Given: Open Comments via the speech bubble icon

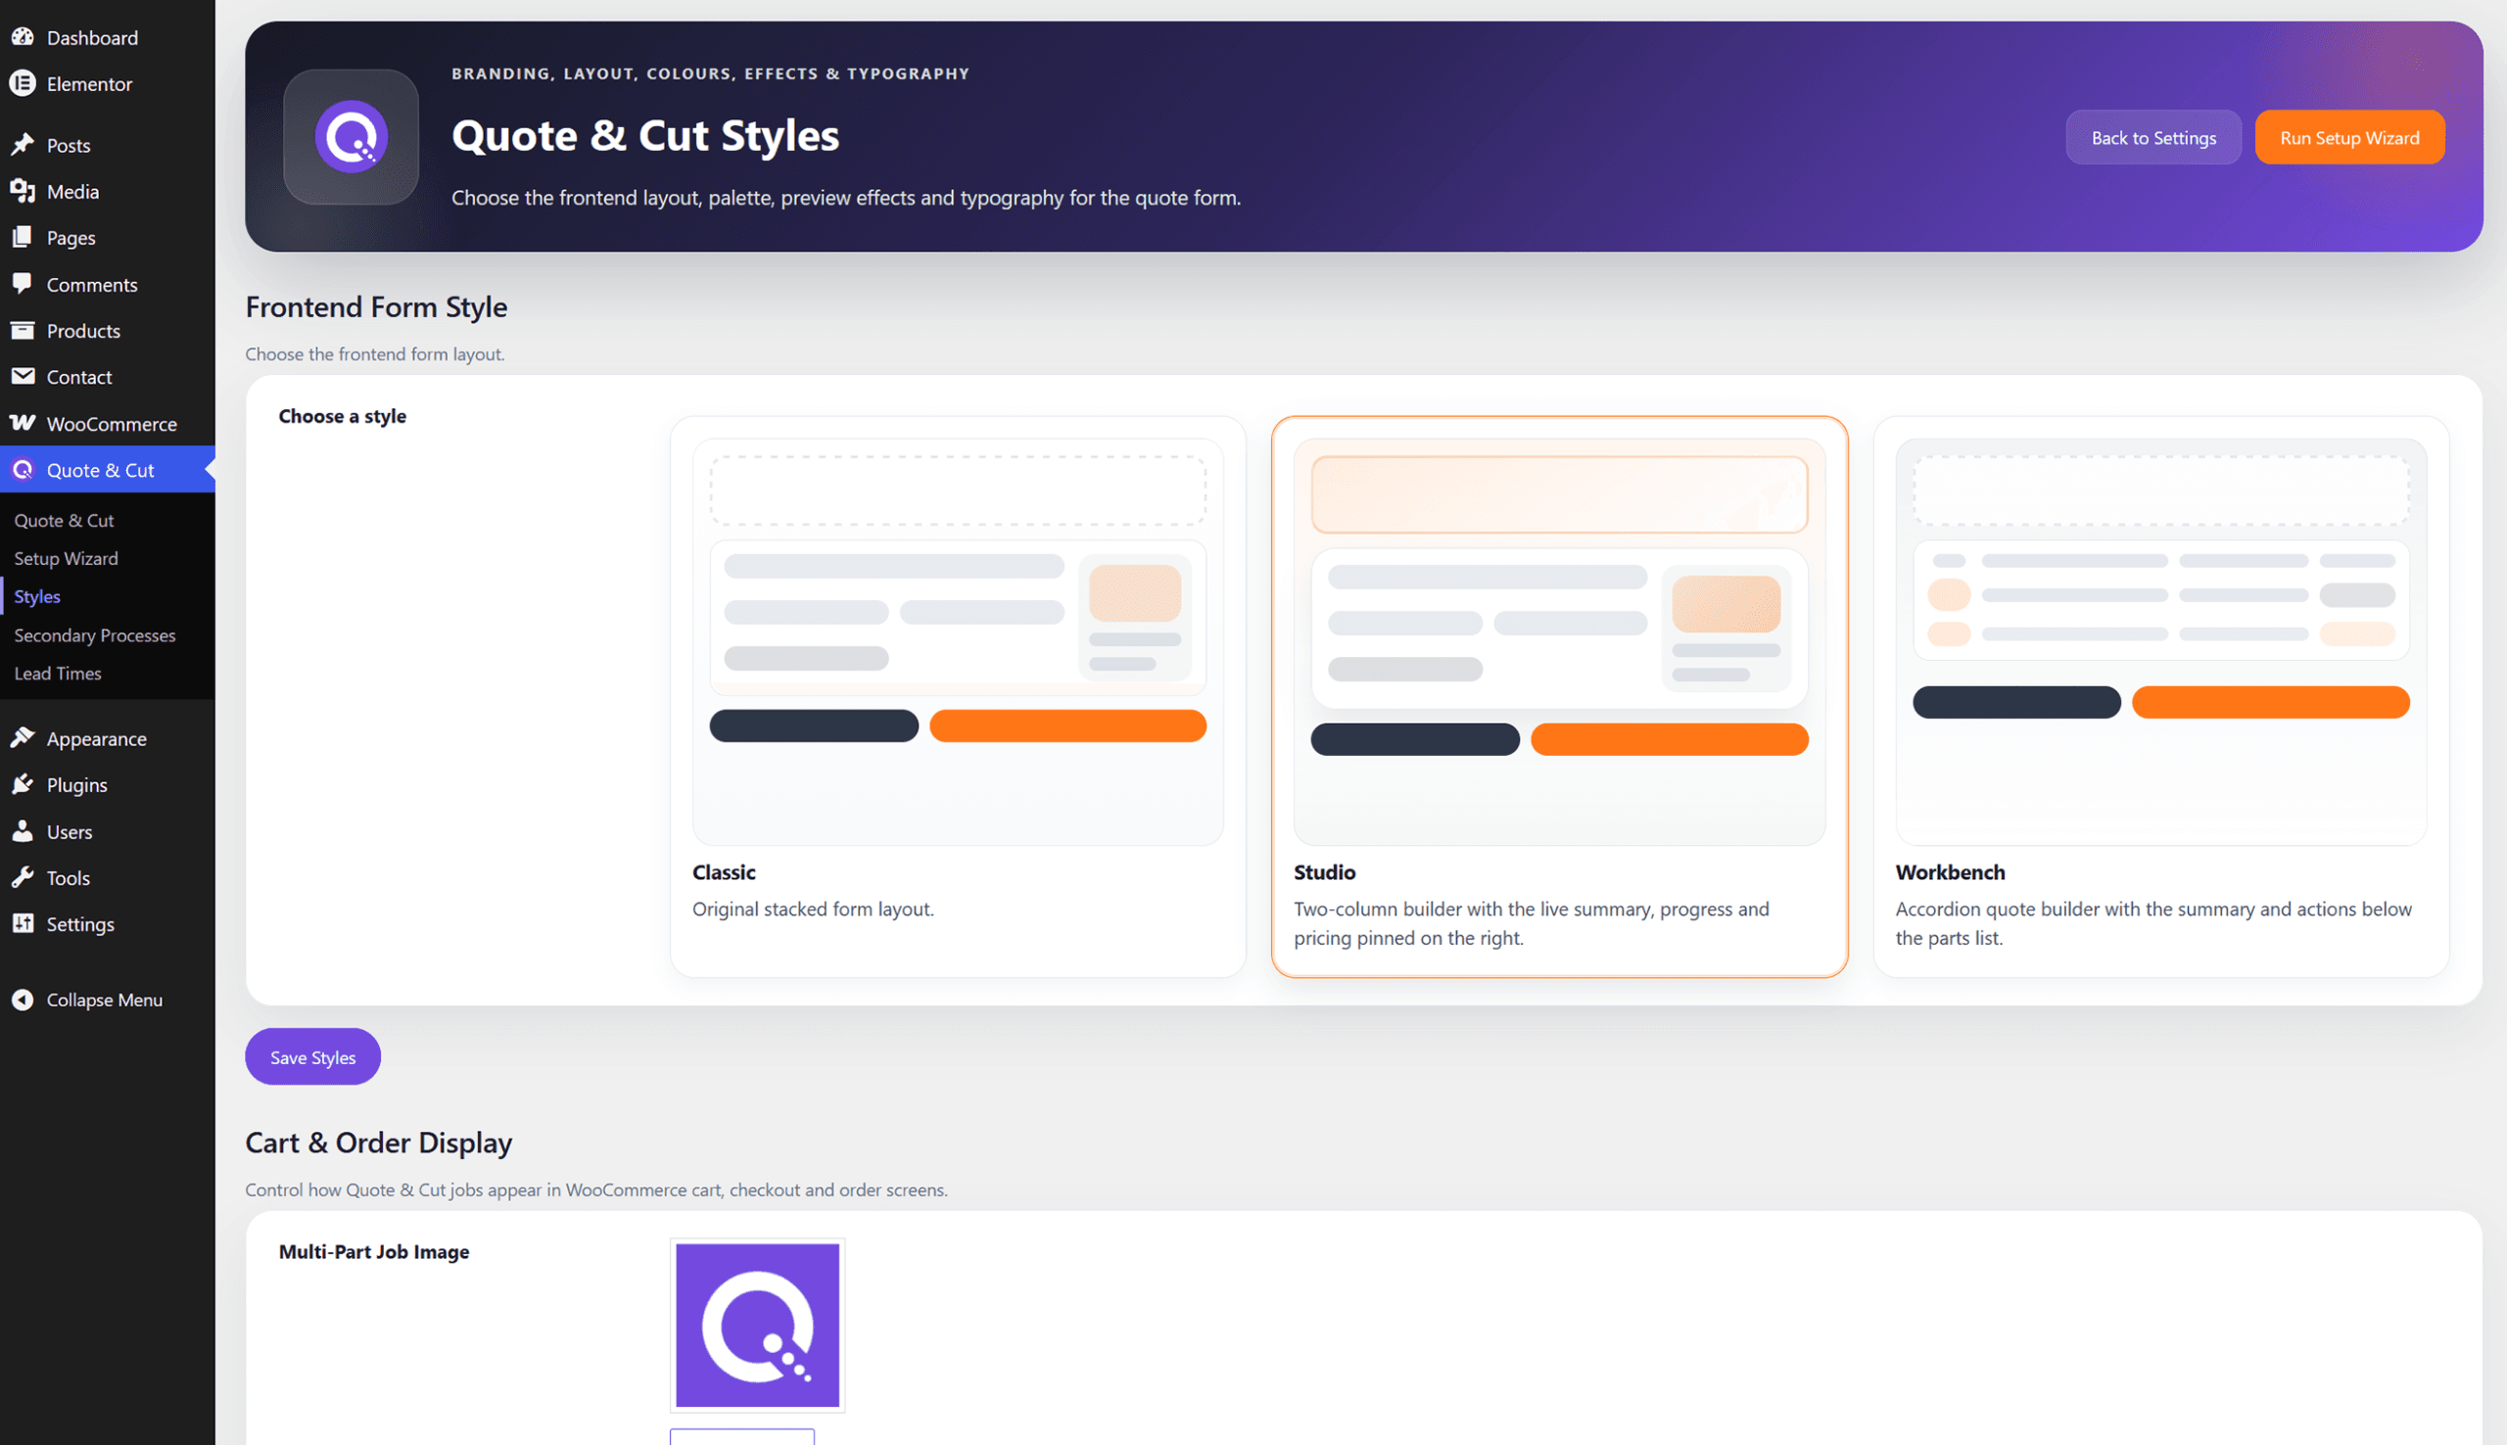Looking at the screenshot, I should click(23, 285).
